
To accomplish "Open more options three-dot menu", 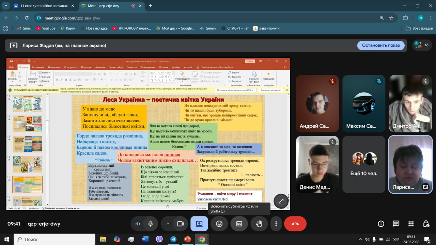I will tap(276, 224).
